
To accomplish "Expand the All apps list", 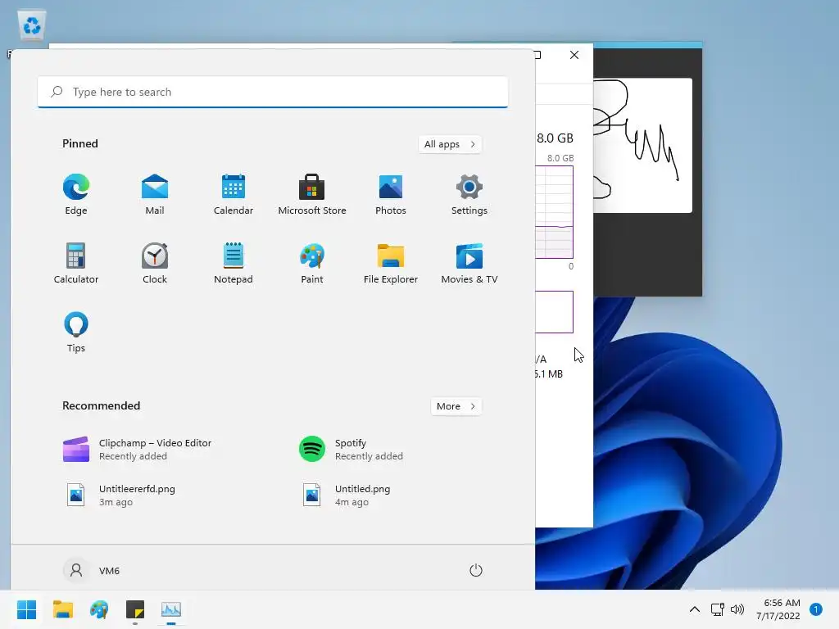I will (450, 144).
